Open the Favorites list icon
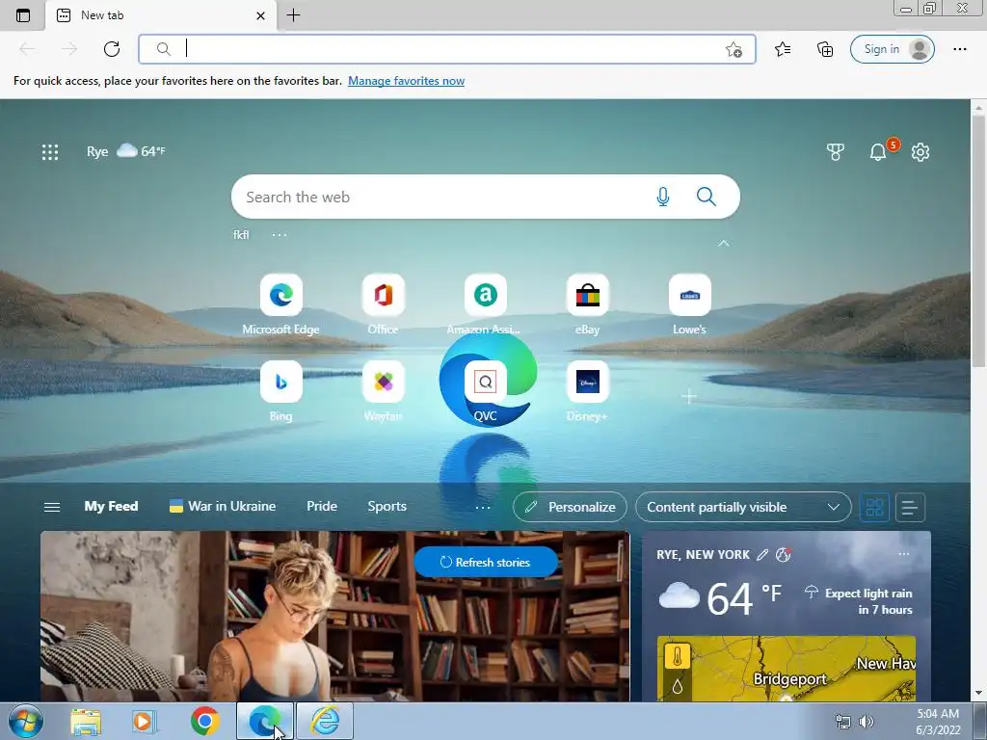The width and height of the screenshot is (987, 740). (783, 49)
